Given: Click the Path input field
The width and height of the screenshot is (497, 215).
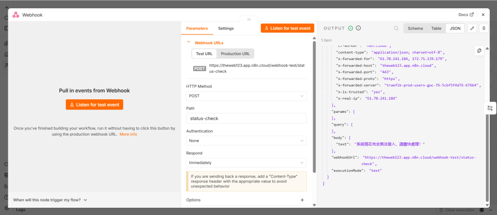Looking at the screenshot, I should tap(246, 118).
